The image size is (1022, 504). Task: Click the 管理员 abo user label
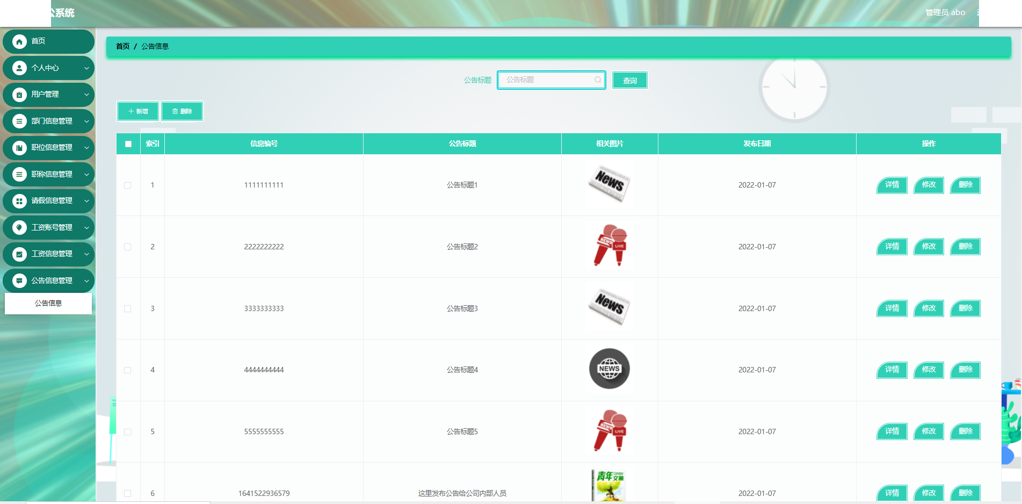pyautogui.click(x=945, y=12)
